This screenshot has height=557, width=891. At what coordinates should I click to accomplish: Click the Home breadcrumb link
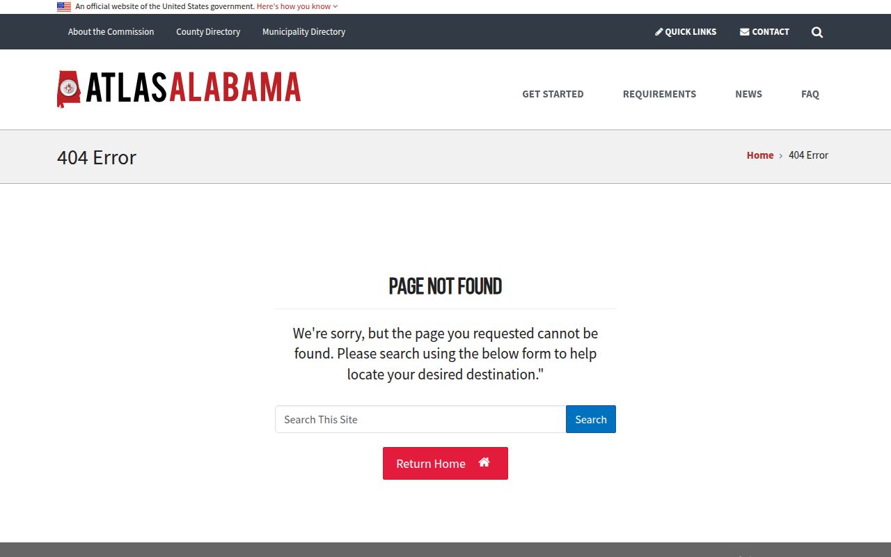tap(760, 155)
